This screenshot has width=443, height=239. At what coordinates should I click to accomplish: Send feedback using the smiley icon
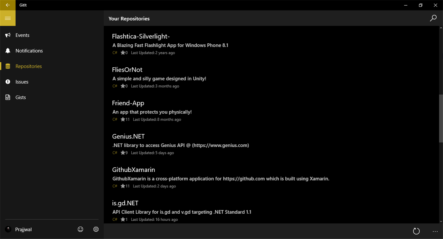[x=80, y=229]
